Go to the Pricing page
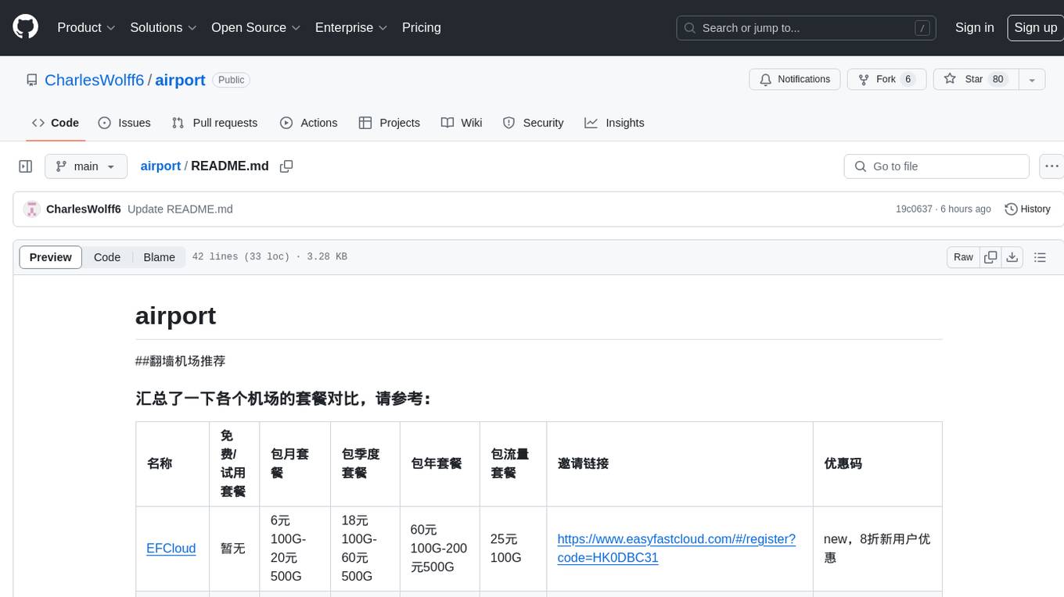This screenshot has width=1064, height=597. pos(422,27)
